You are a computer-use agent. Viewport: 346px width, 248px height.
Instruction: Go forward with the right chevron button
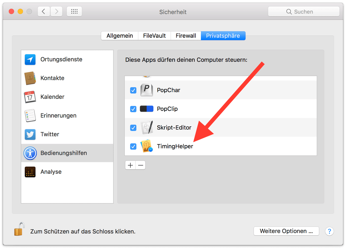tap(56, 11)
